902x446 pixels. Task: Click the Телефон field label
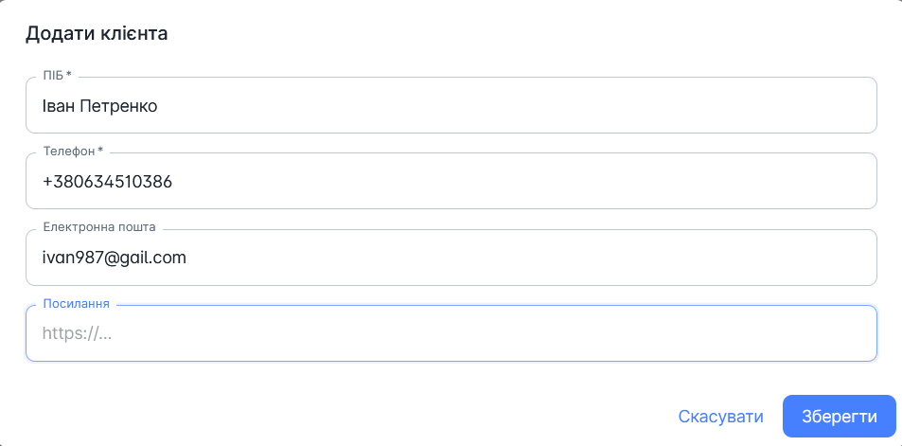[69, 151]
